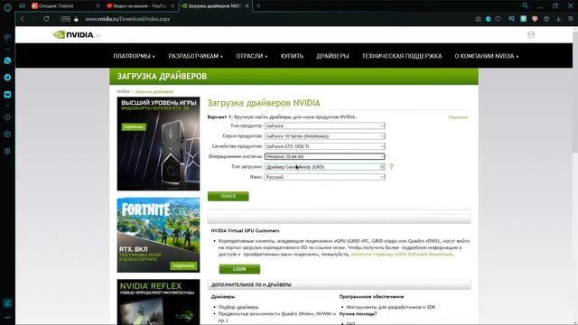The image size is (578, 325).
Task: Open the language dropdown showing Русский
Action: pos(325,177)
